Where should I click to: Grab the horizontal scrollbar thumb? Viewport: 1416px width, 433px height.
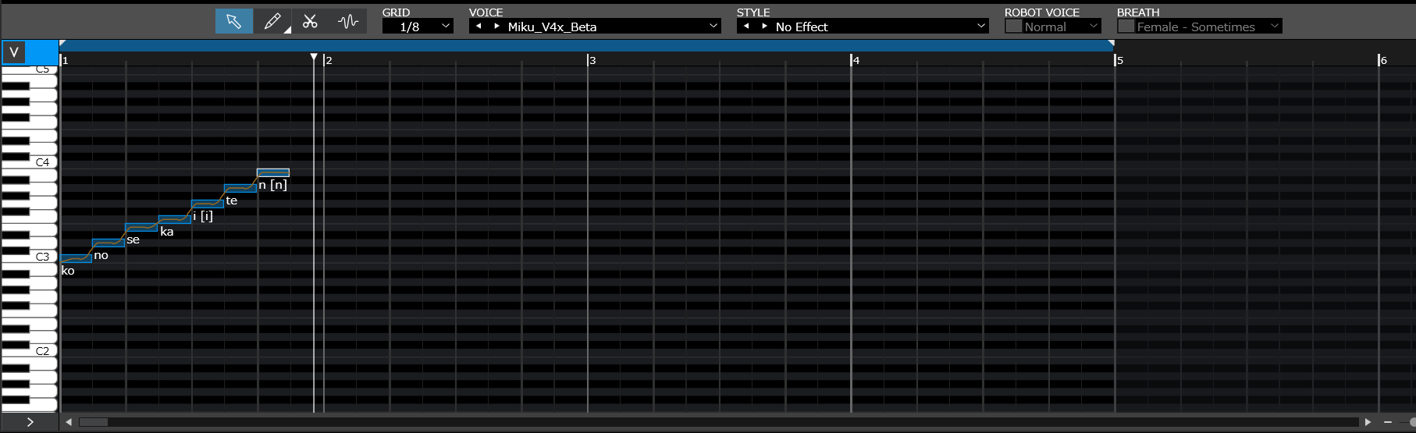click(x=93, y=422)
